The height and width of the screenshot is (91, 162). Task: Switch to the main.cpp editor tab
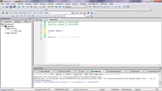(x=38, y=19)
